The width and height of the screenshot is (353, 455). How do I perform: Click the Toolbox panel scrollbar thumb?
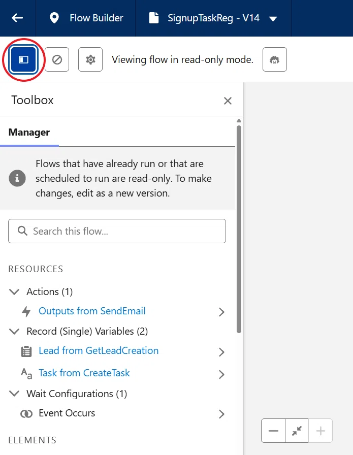(x=239, y=229)
